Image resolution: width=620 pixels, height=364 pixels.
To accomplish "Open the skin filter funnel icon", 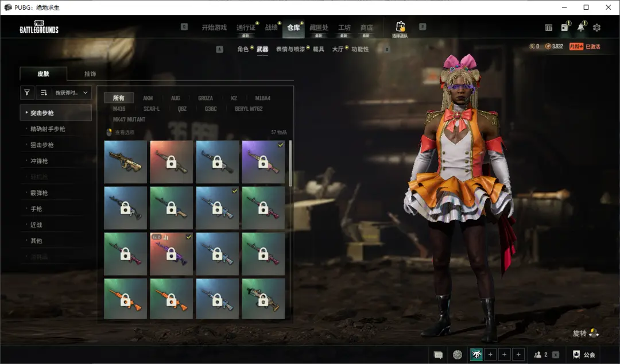I will pyautogui.click(x=27, y=92).
